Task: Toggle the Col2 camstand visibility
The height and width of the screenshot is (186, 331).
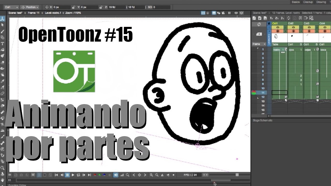Action: [x=293, y=31]
